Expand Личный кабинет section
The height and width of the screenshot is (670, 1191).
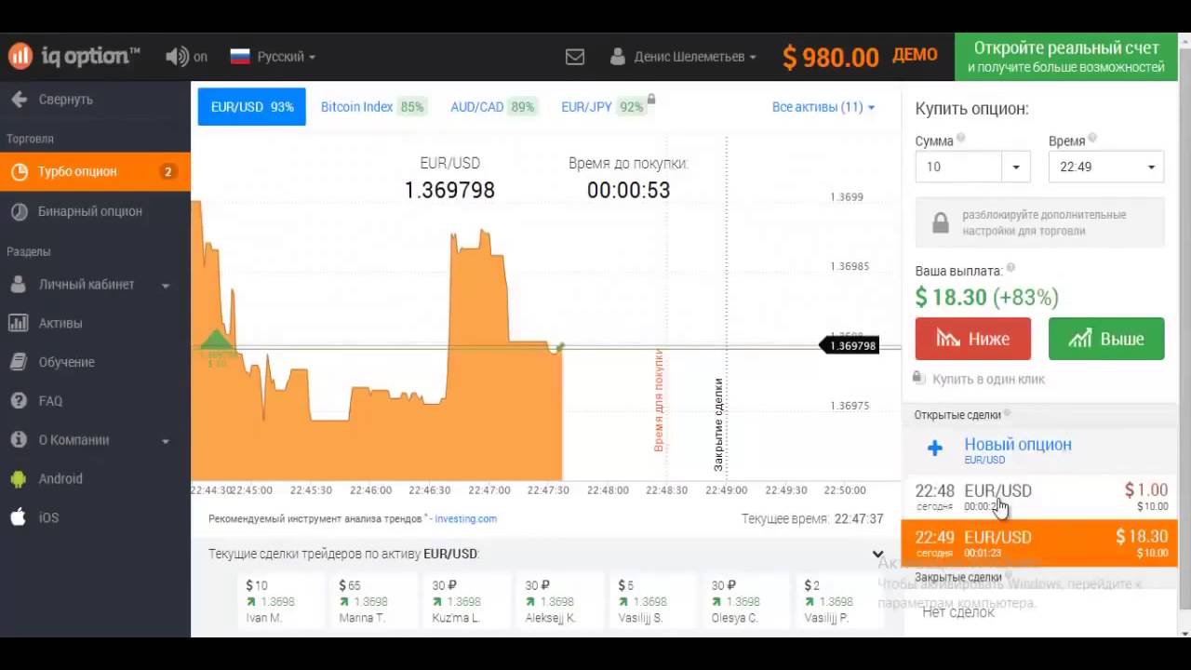(95, 285)
